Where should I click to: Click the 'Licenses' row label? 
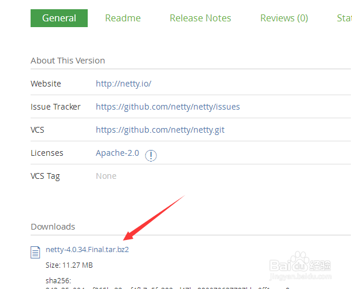47,153
